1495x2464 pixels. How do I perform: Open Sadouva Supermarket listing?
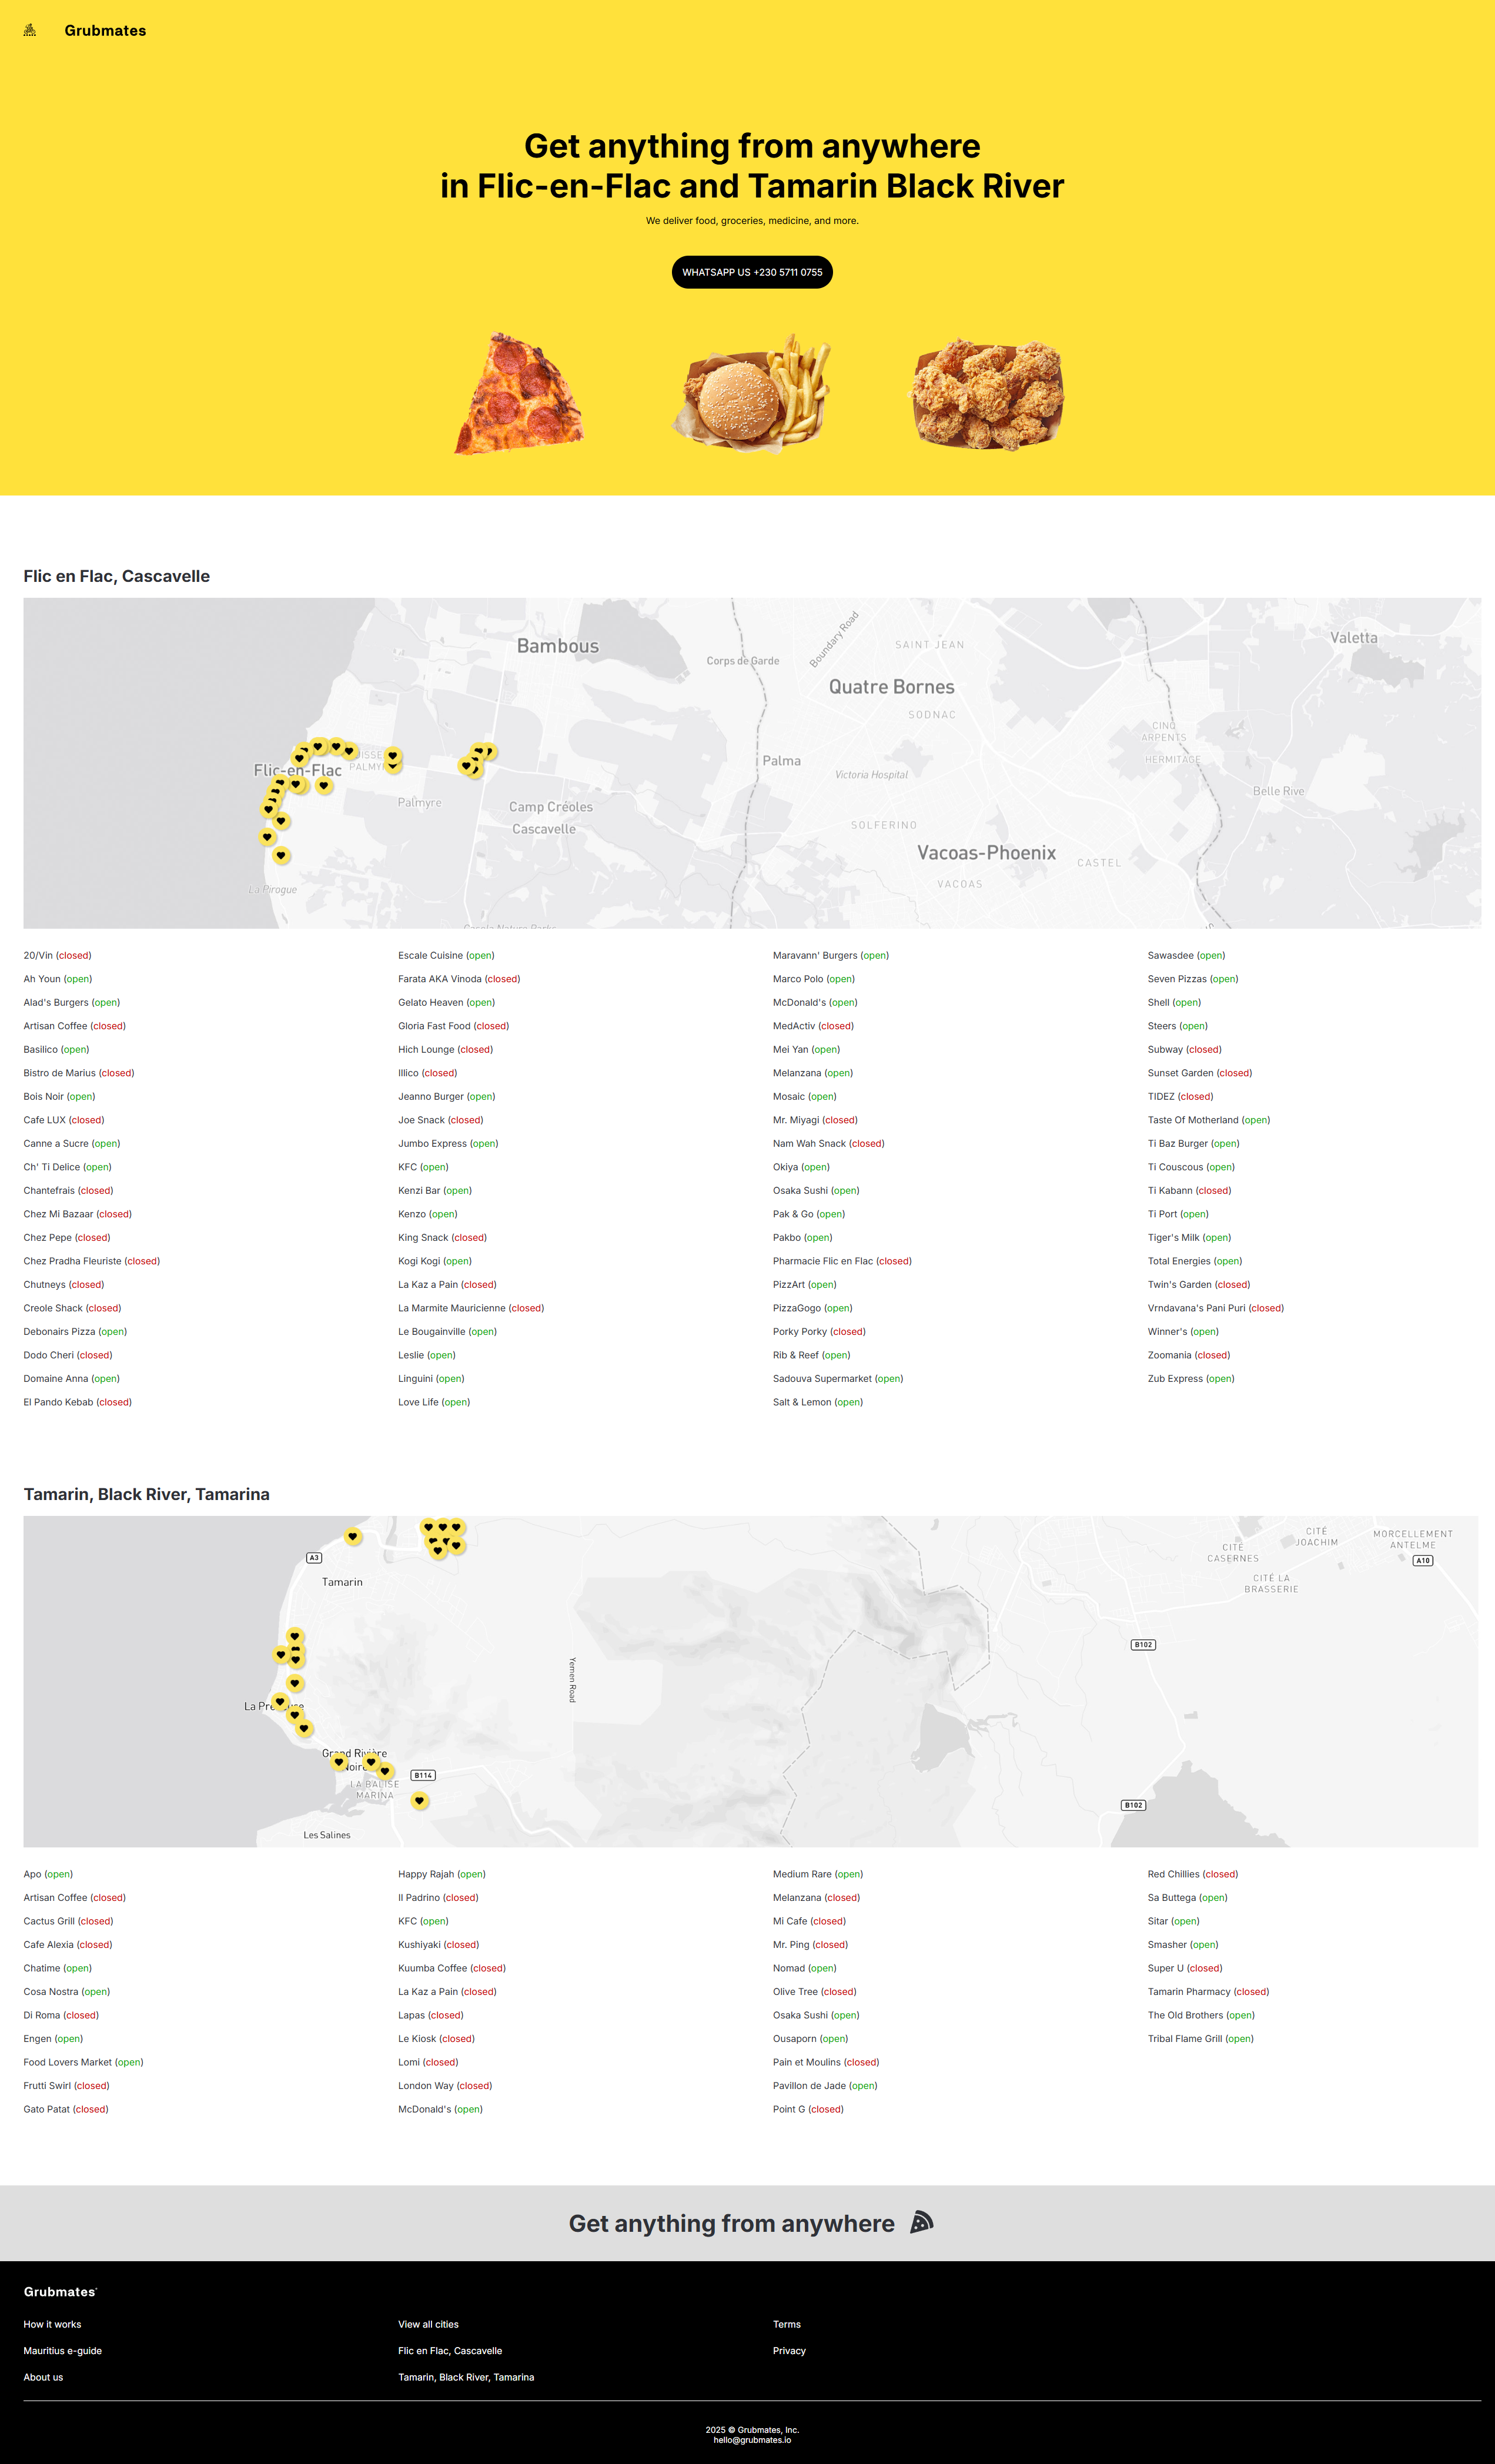838,1378
